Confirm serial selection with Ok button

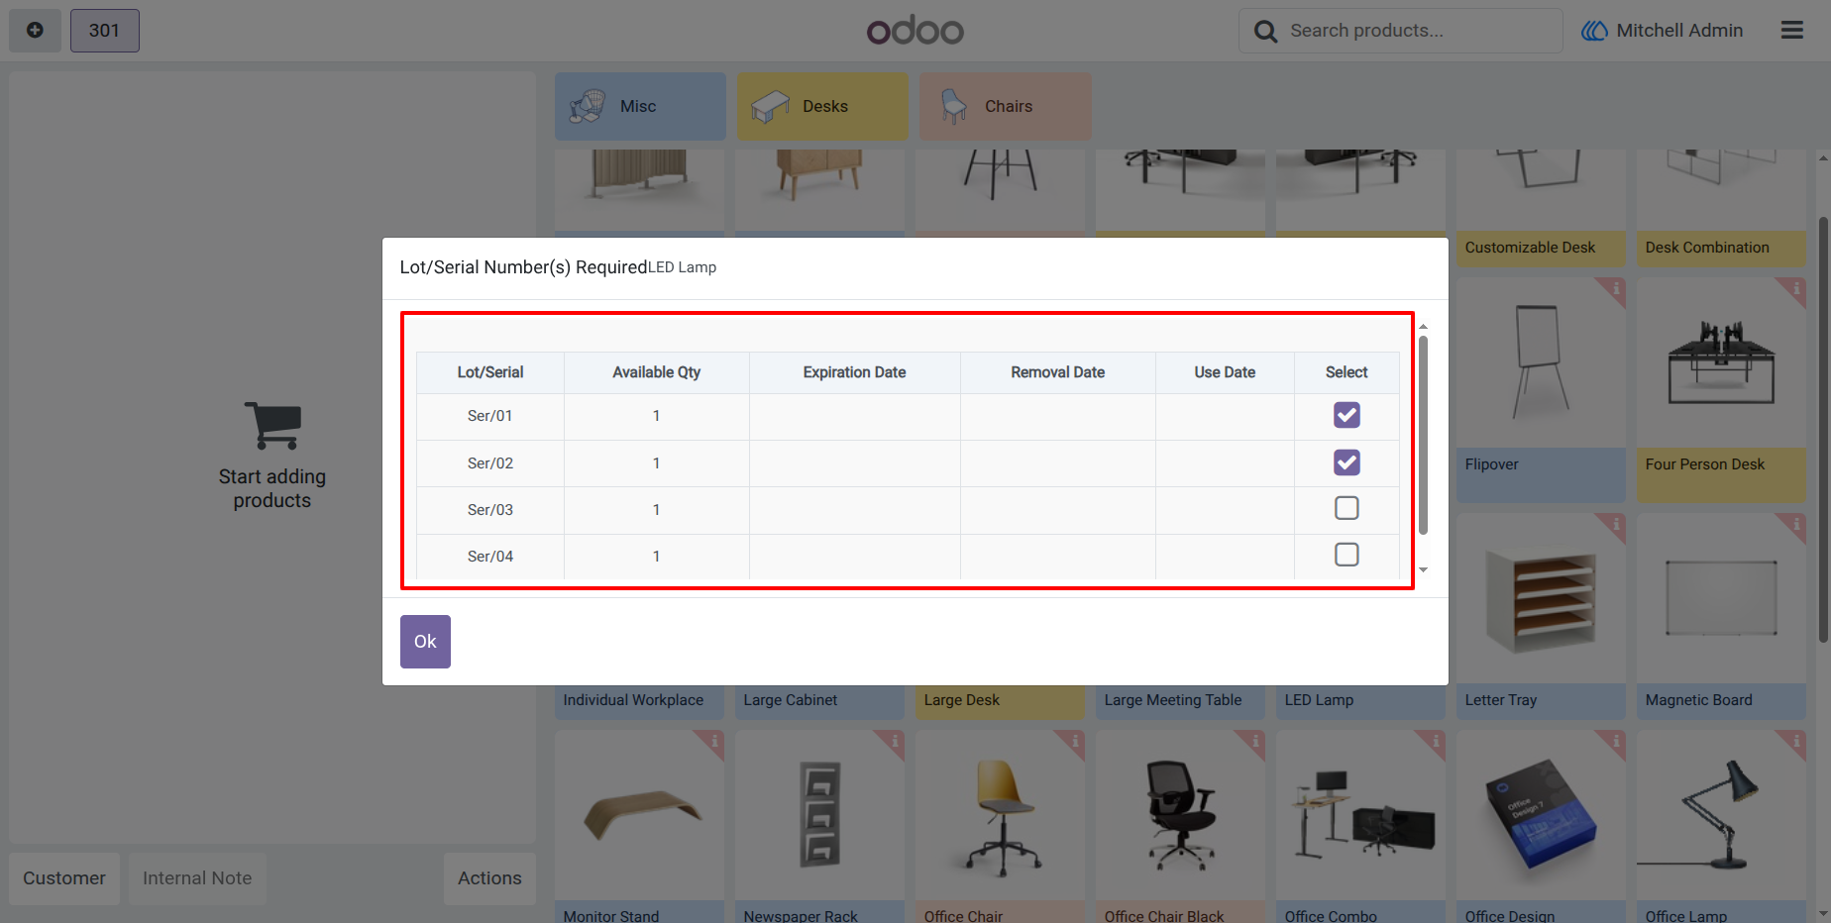pyautogui.click(x=425, y=642)
